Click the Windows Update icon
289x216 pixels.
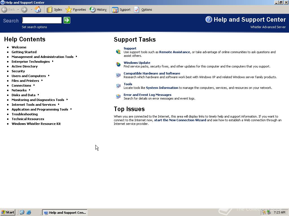[118, 64]
